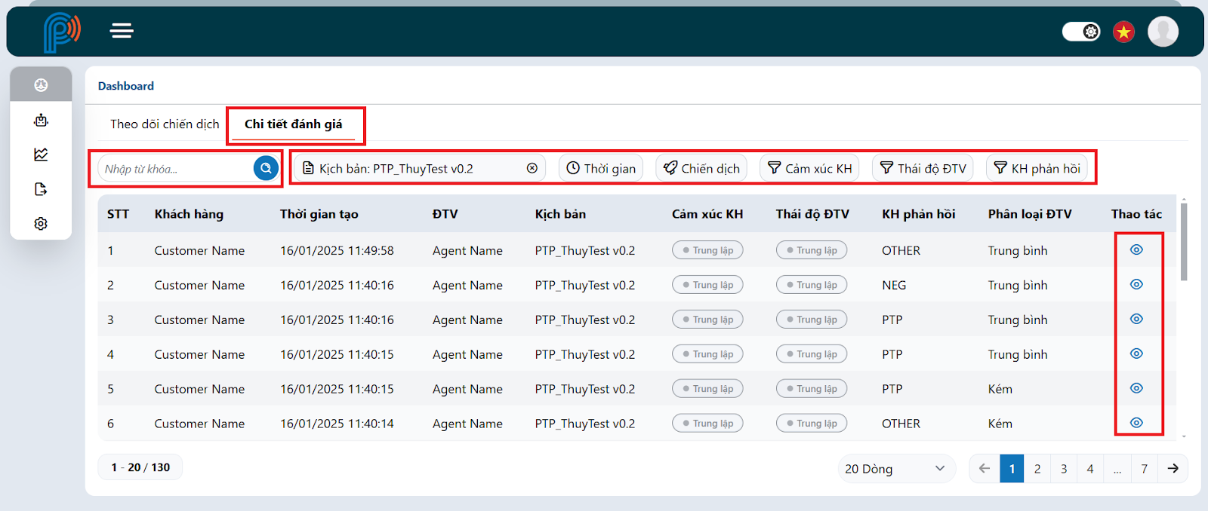Select page 1 in pagination

coord(1012,469)
